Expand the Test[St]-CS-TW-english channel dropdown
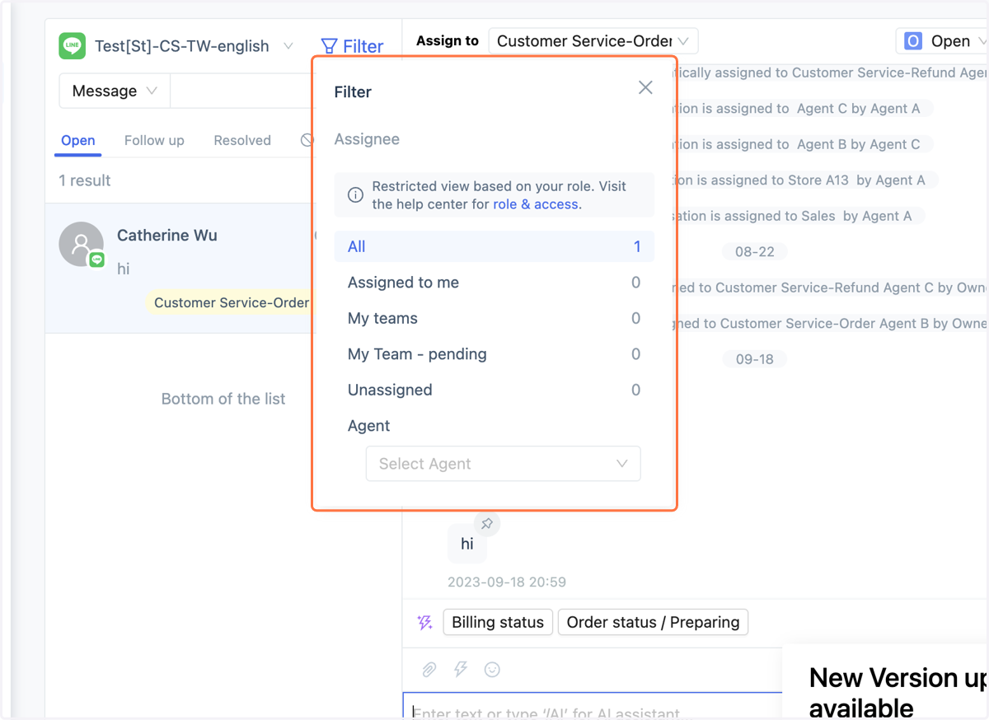Screen dimensions: 989x720 click(x=288, y=46)
